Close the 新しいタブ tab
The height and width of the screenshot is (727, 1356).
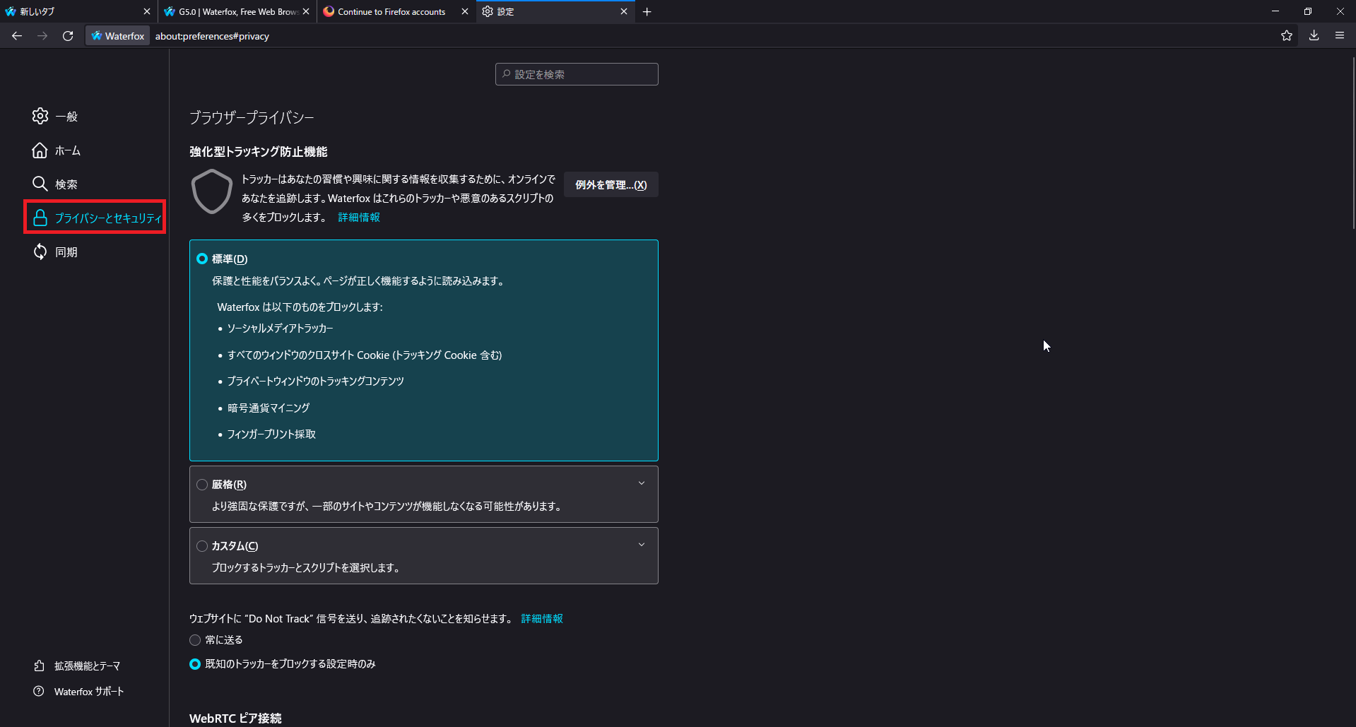click(x=147, y=11)
